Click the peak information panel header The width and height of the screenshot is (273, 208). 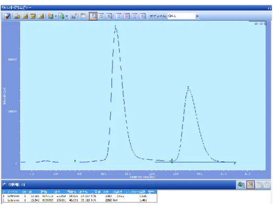[118, 185]
